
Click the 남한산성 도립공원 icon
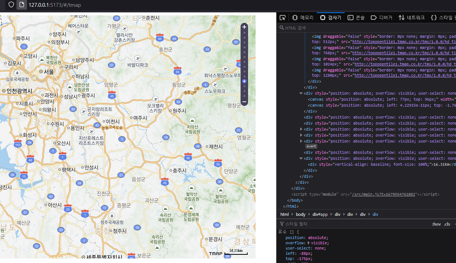click(70, 87)
